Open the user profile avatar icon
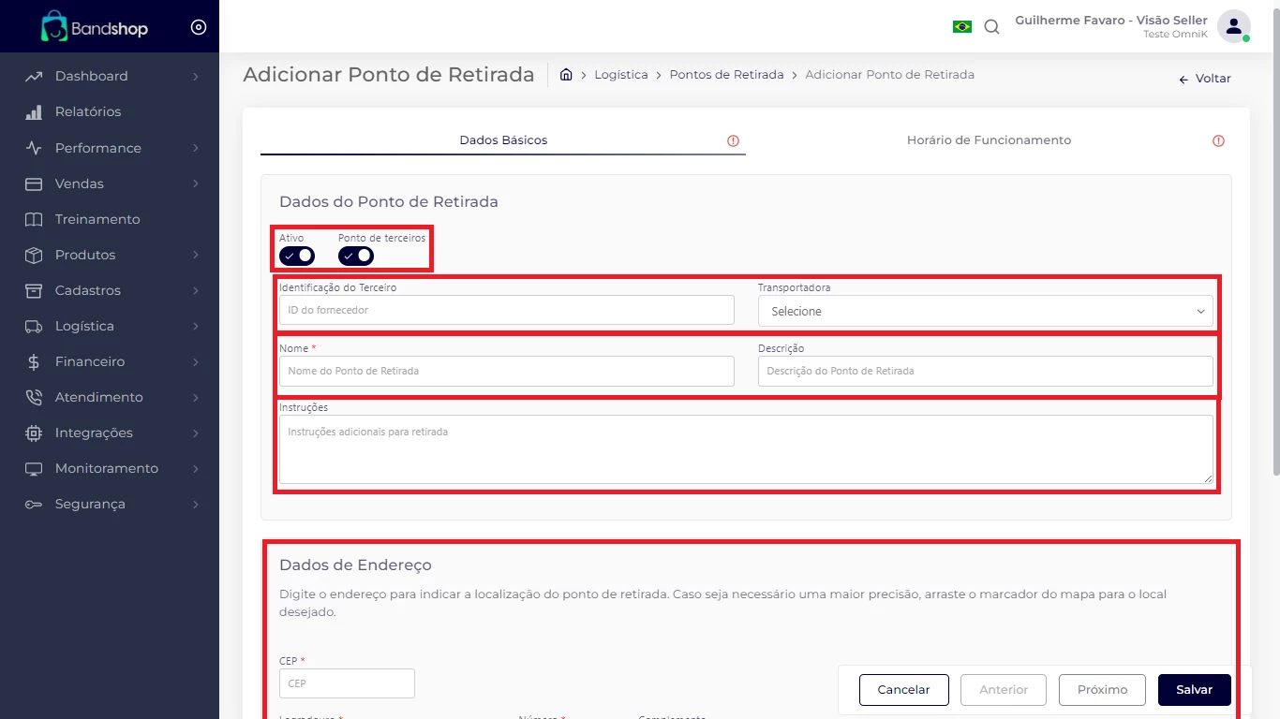 [x=1233, y=26]
